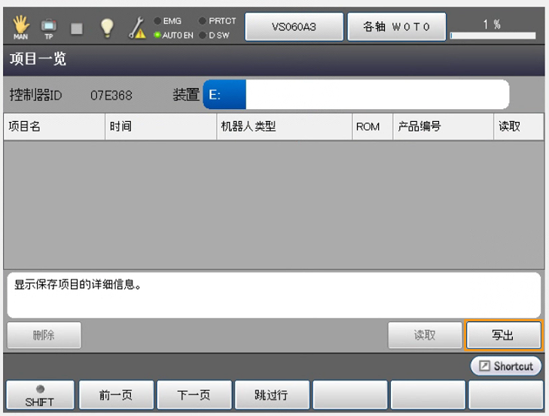Image resolution: width=549 pixels, height=416 pixels.
Task: Click the 机器人类型 column header
Action: (x=285, y=126)
